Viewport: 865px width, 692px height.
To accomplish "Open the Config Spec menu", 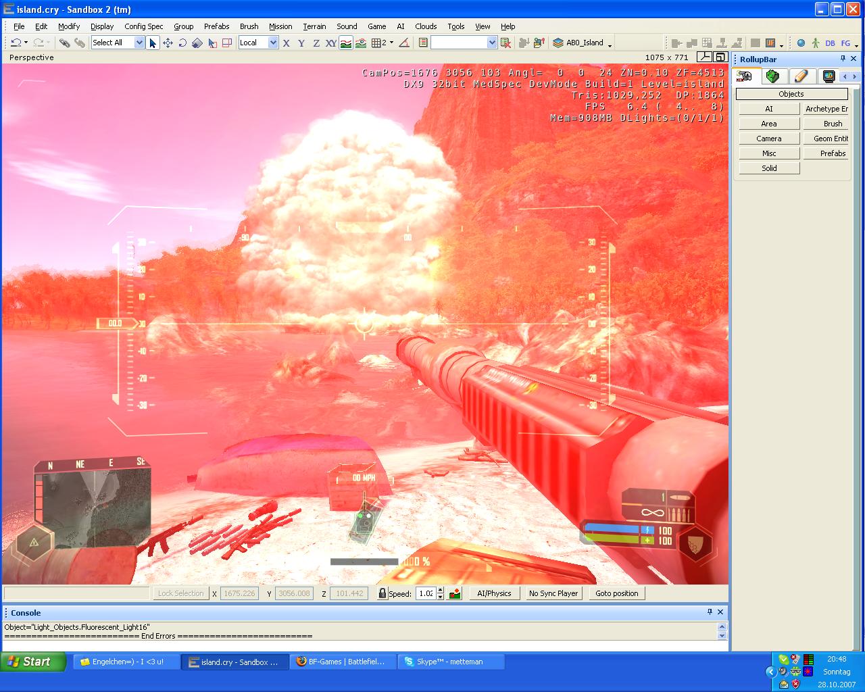I will tap(143, 26).
